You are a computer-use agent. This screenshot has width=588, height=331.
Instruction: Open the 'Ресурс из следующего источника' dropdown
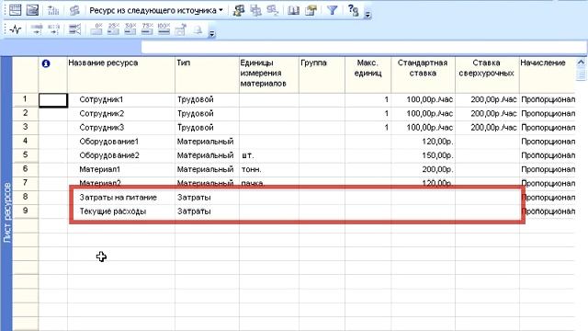tap(156, 10)
